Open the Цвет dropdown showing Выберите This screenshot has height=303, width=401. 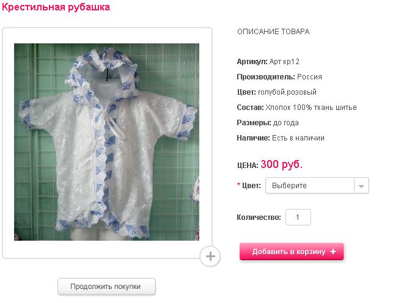pyautogui.click(x=310, y=186)
